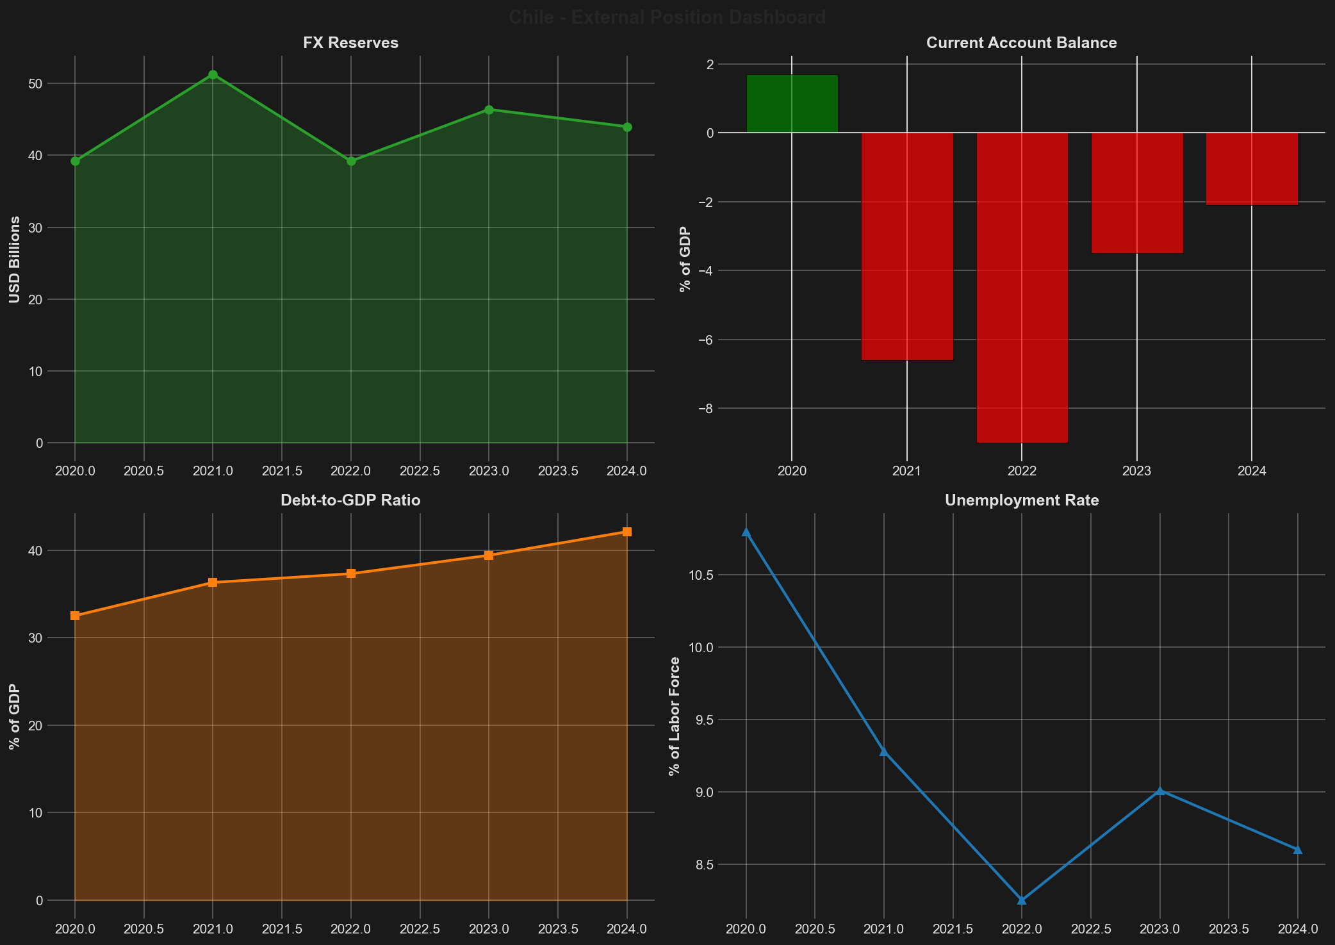Viewport: 1335px width, 945px height.
Task: Click the 2023 triangle marker on Unemployment line
Action: tap(1160, 790)
